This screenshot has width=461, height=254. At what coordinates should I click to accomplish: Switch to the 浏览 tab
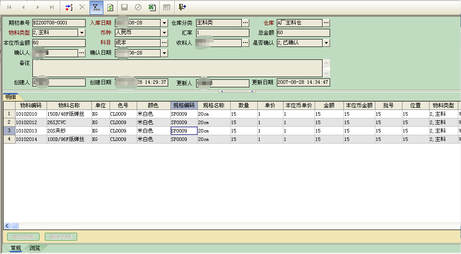[35, 248]
